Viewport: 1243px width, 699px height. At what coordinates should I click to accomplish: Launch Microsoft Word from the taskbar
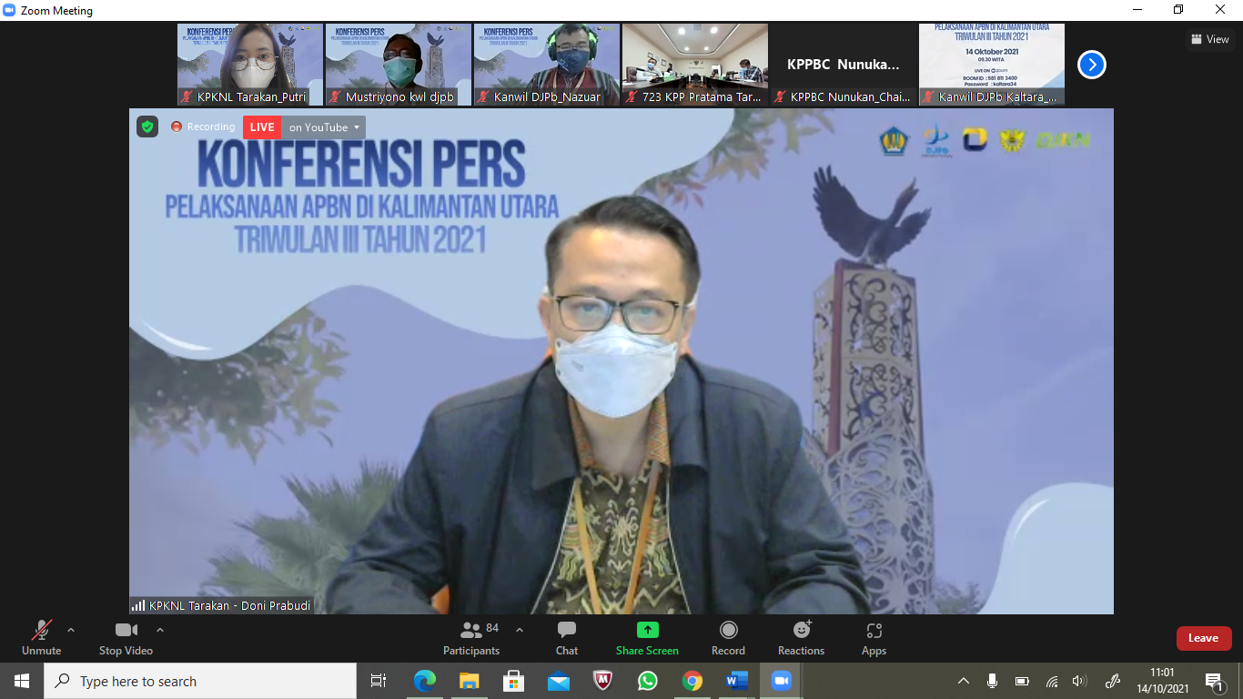tap(736, 680)
